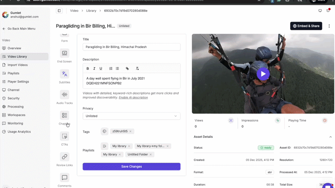This screenshot has height=188, width=335.
Task: Select the Chapters icon
Action: (64, 115)
